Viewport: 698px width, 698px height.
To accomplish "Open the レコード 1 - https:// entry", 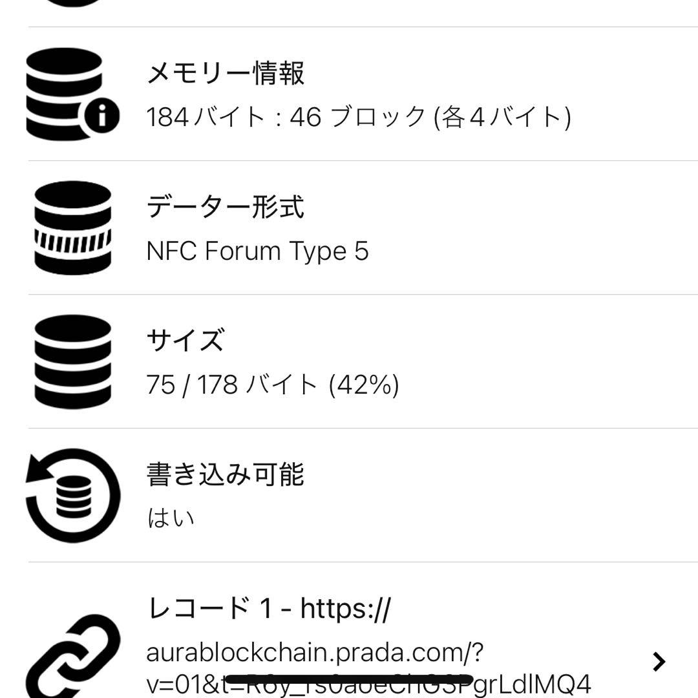I will click(269, 608).
